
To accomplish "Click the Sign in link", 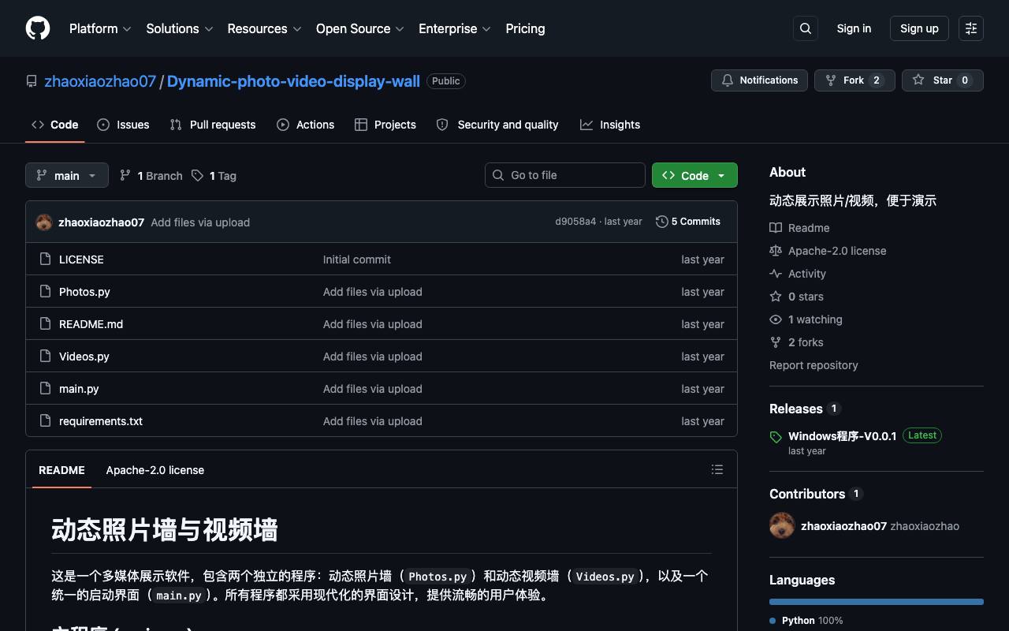I will [854, 28].
